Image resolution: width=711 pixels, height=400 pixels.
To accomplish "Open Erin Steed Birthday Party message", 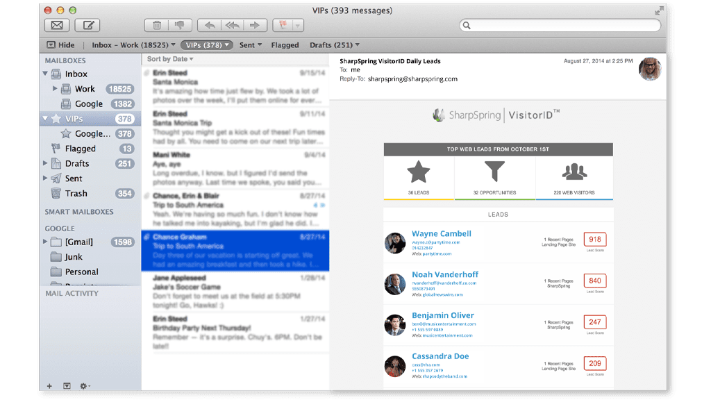I will 235,333.
